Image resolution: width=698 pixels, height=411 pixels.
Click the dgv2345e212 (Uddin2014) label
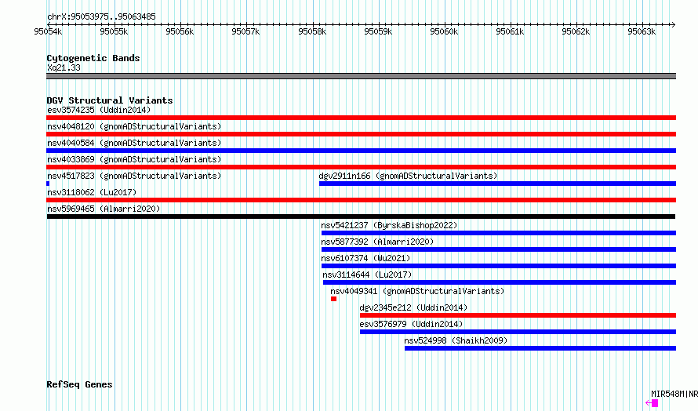click(x=413, y=307)
